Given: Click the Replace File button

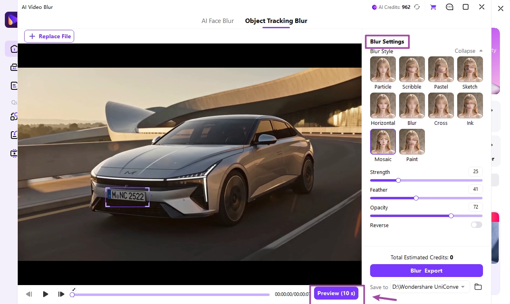Looking at the screenshot, I should click(49, 36).
